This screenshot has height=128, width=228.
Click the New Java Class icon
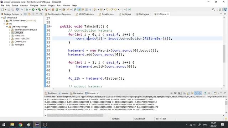pyautogui.click(x=57, y=10)
